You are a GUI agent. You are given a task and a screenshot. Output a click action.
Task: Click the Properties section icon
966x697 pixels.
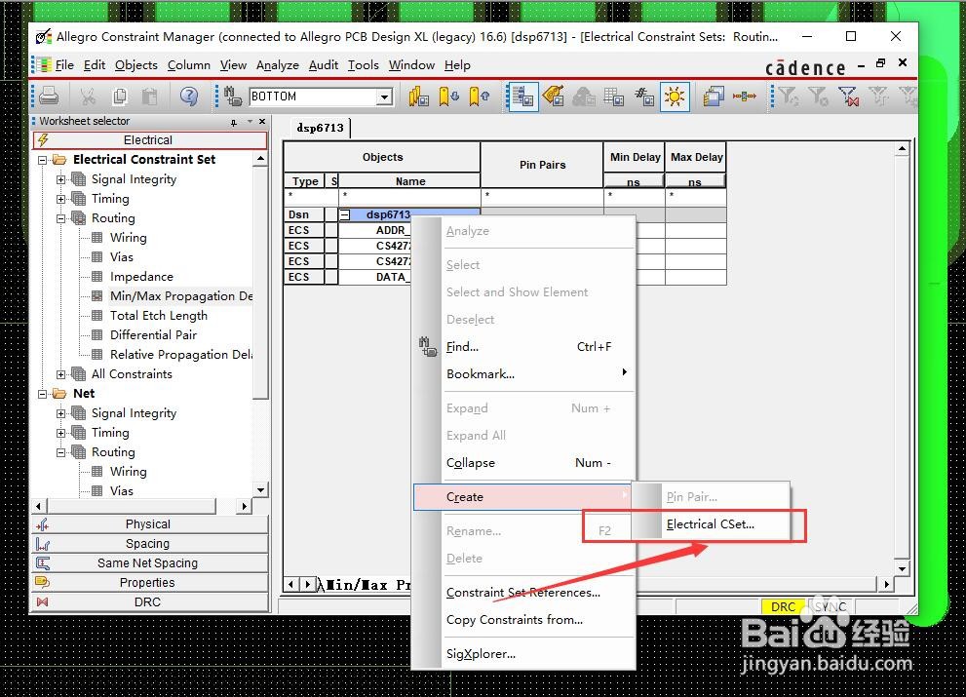pos(43,582)
